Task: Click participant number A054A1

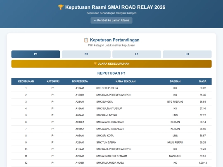Action: click(80, 136)
